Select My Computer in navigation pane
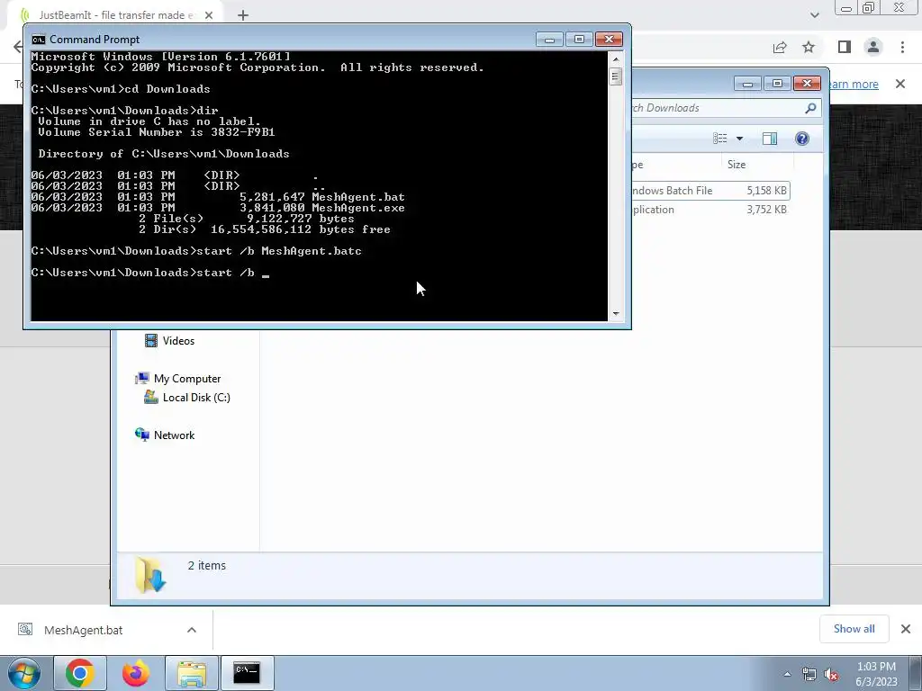Screen dimensions: 922x691 click(179, 379)
